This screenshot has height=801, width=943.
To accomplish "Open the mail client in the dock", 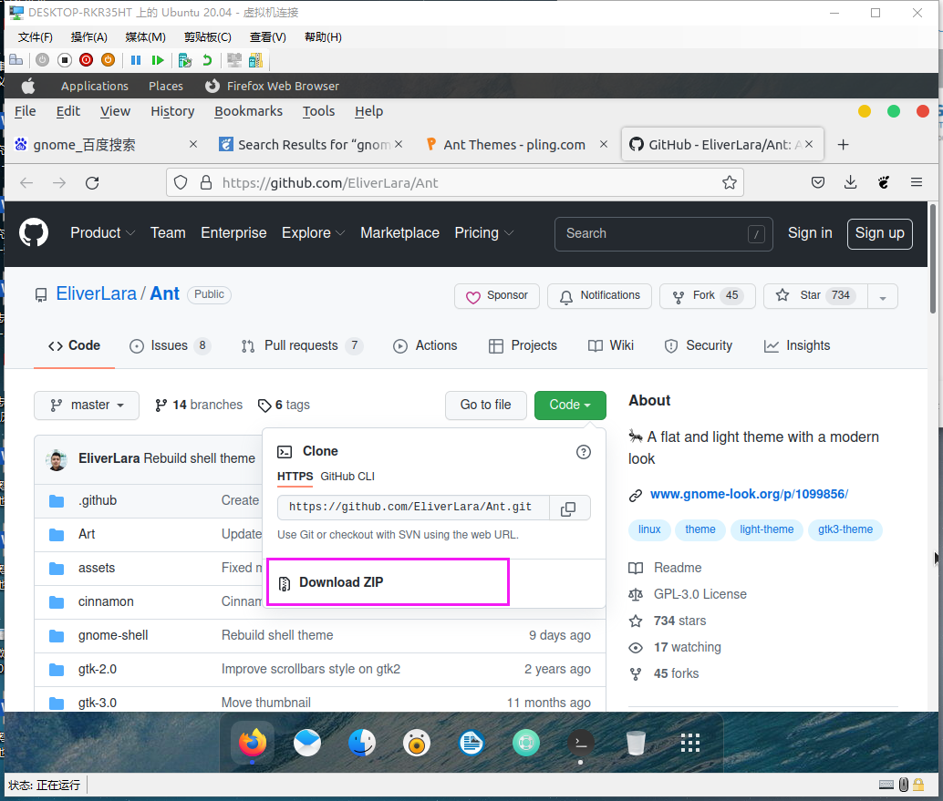I will point(306,744).
